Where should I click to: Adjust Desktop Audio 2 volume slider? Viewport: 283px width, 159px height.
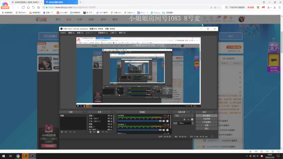[140, 130]
